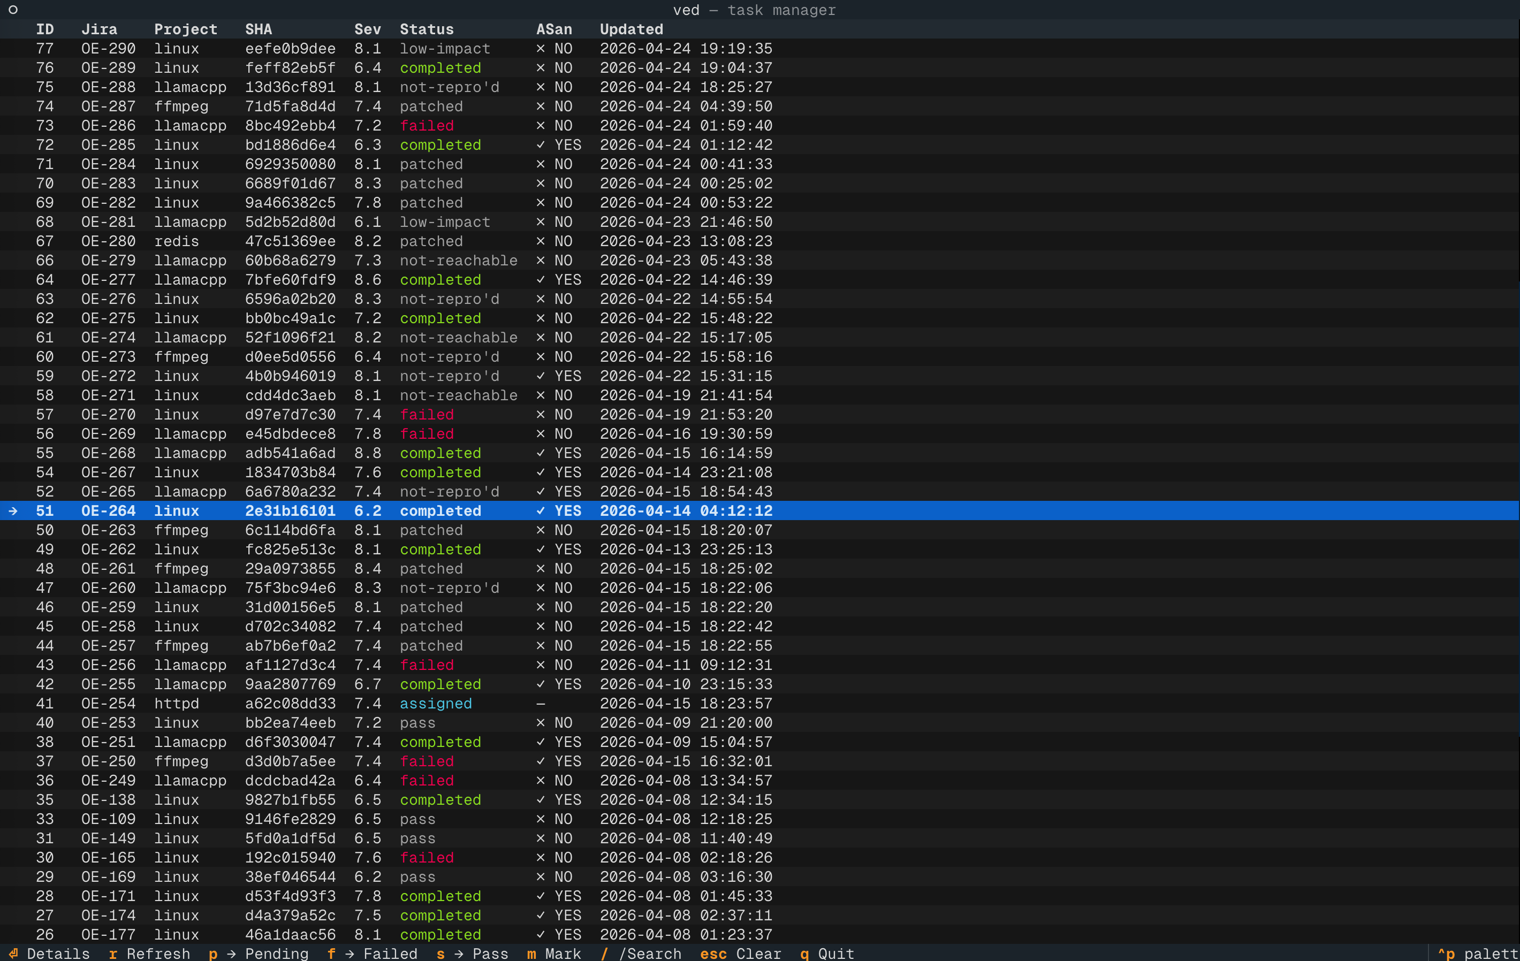Click SHA 2e31b16101 in highlighted row
Viewport: 1520px width, 961px height.
291,510
